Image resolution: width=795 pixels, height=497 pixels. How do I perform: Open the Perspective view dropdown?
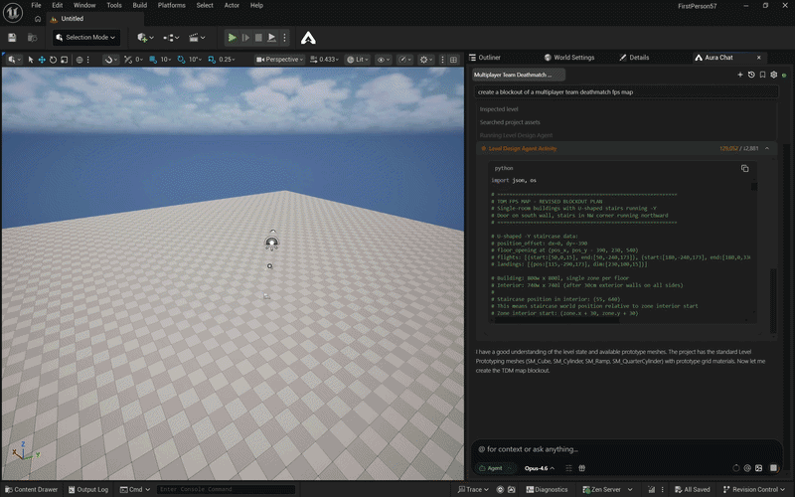[x=282, y=59]
